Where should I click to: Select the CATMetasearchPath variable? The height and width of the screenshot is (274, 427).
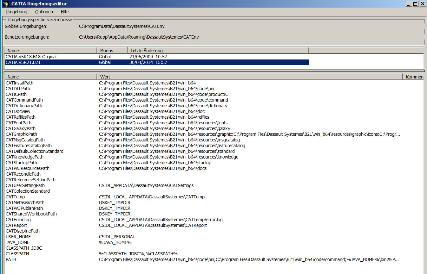click(25, 202)
